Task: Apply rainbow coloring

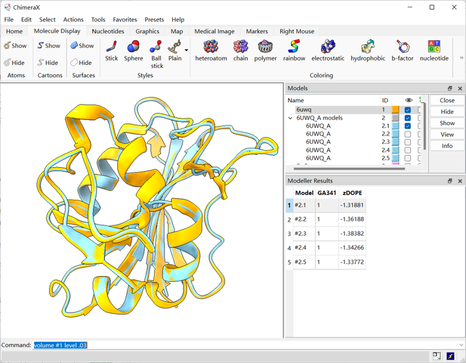Action: [294, 47]
